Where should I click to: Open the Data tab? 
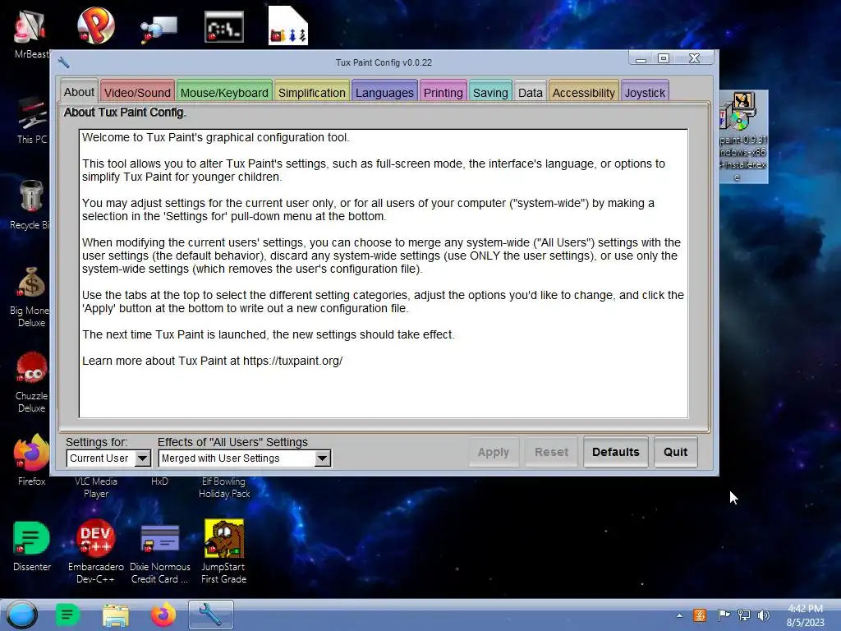(x=530, y=92)
